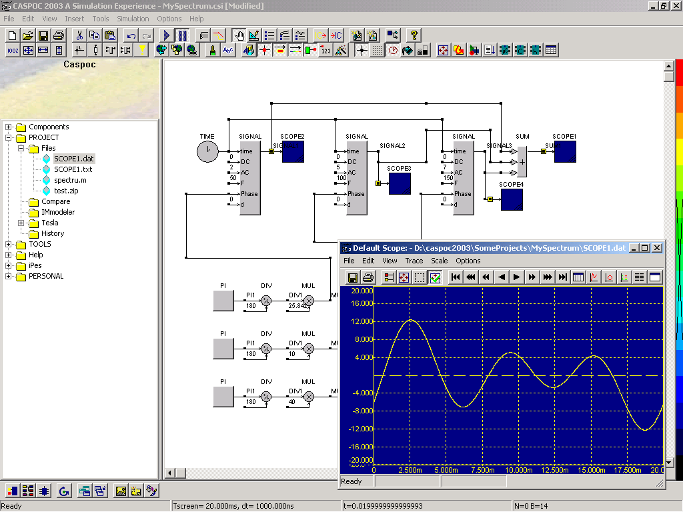
Task: Start simulation with the blue play icon
Action: click(x=166, y=35)
